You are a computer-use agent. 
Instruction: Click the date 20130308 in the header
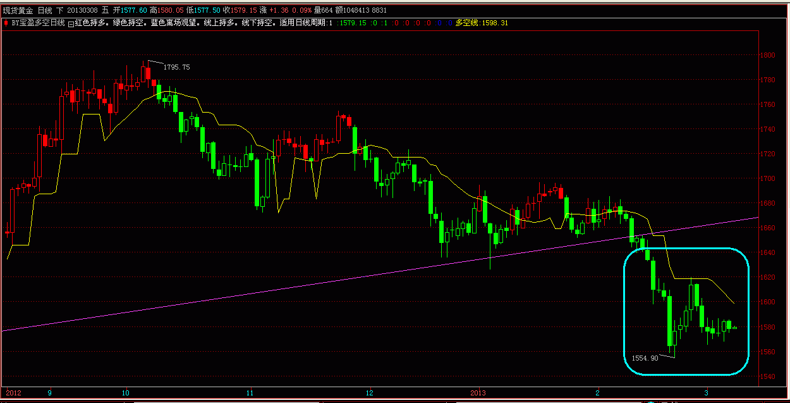coord(82,11)
